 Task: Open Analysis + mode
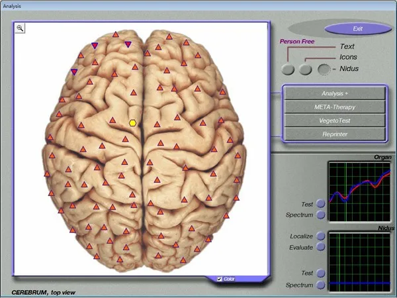coord(335,93)
